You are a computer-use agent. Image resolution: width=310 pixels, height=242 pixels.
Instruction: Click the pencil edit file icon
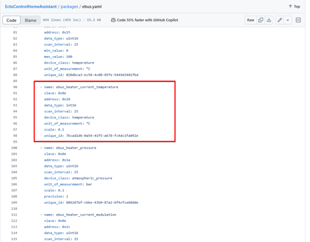[x=280, y=20]
